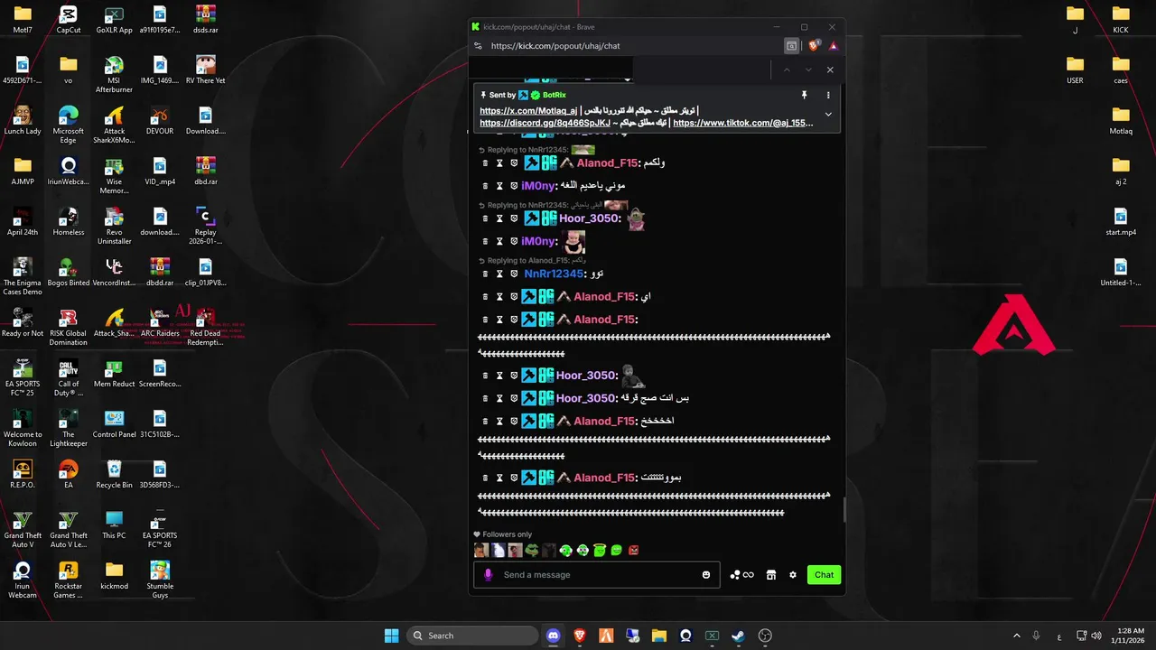Click the chat scrollbar thumb
This screenshot has height=650, width=1156.
844,510
